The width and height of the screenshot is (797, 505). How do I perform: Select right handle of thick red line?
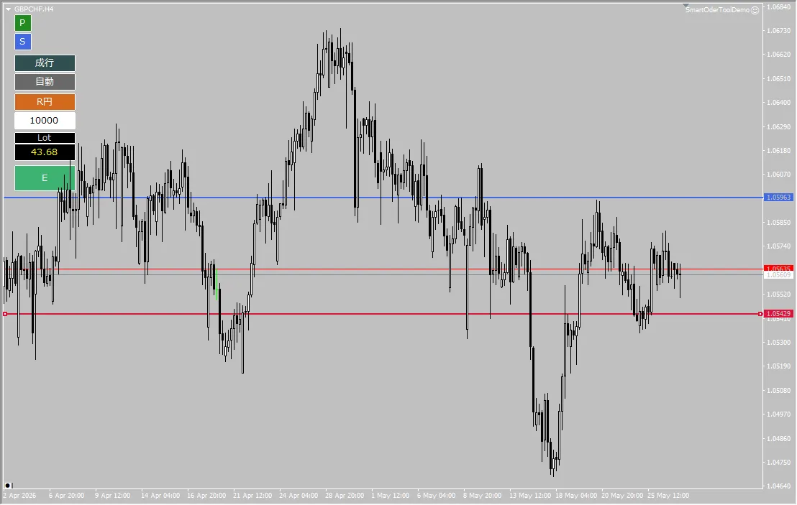tap(760, 314)
